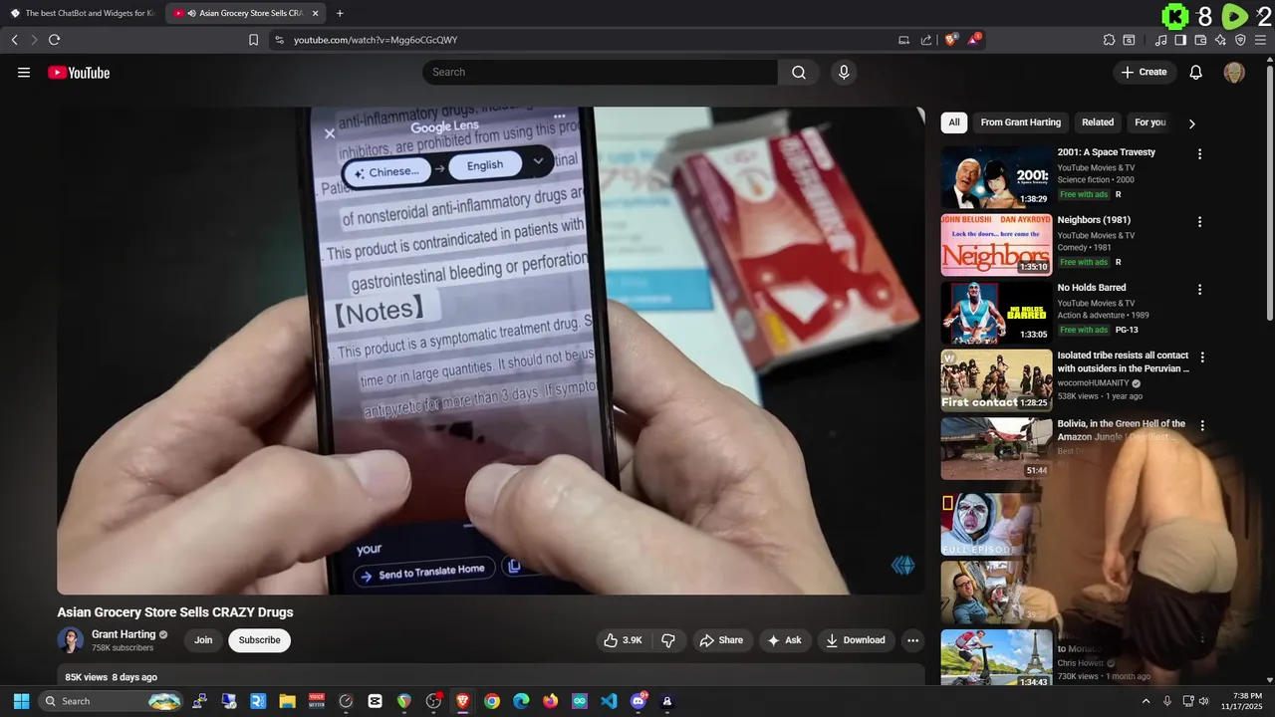
Task: Open the Brave Rewards triangle icon
Action: coord(974,39)
